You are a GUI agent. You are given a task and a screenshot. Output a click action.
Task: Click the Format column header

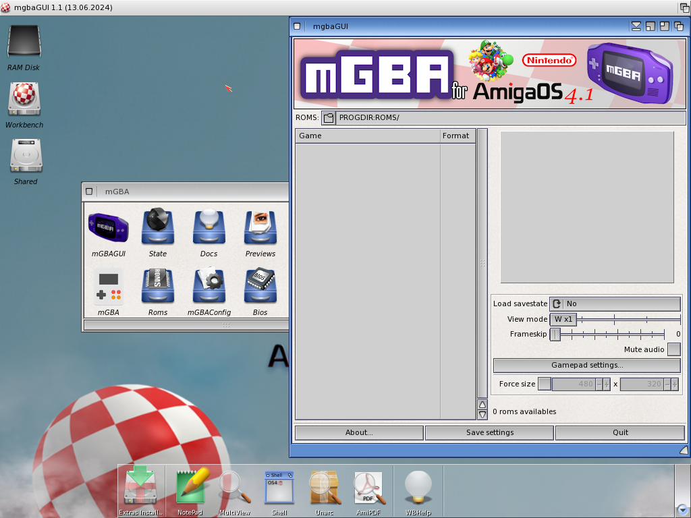click(x=456, y=136)
